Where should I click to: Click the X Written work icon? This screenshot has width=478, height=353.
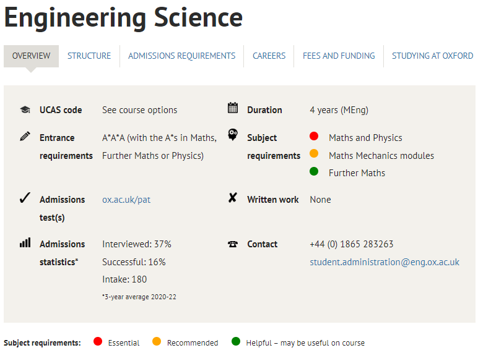(232, 197)
